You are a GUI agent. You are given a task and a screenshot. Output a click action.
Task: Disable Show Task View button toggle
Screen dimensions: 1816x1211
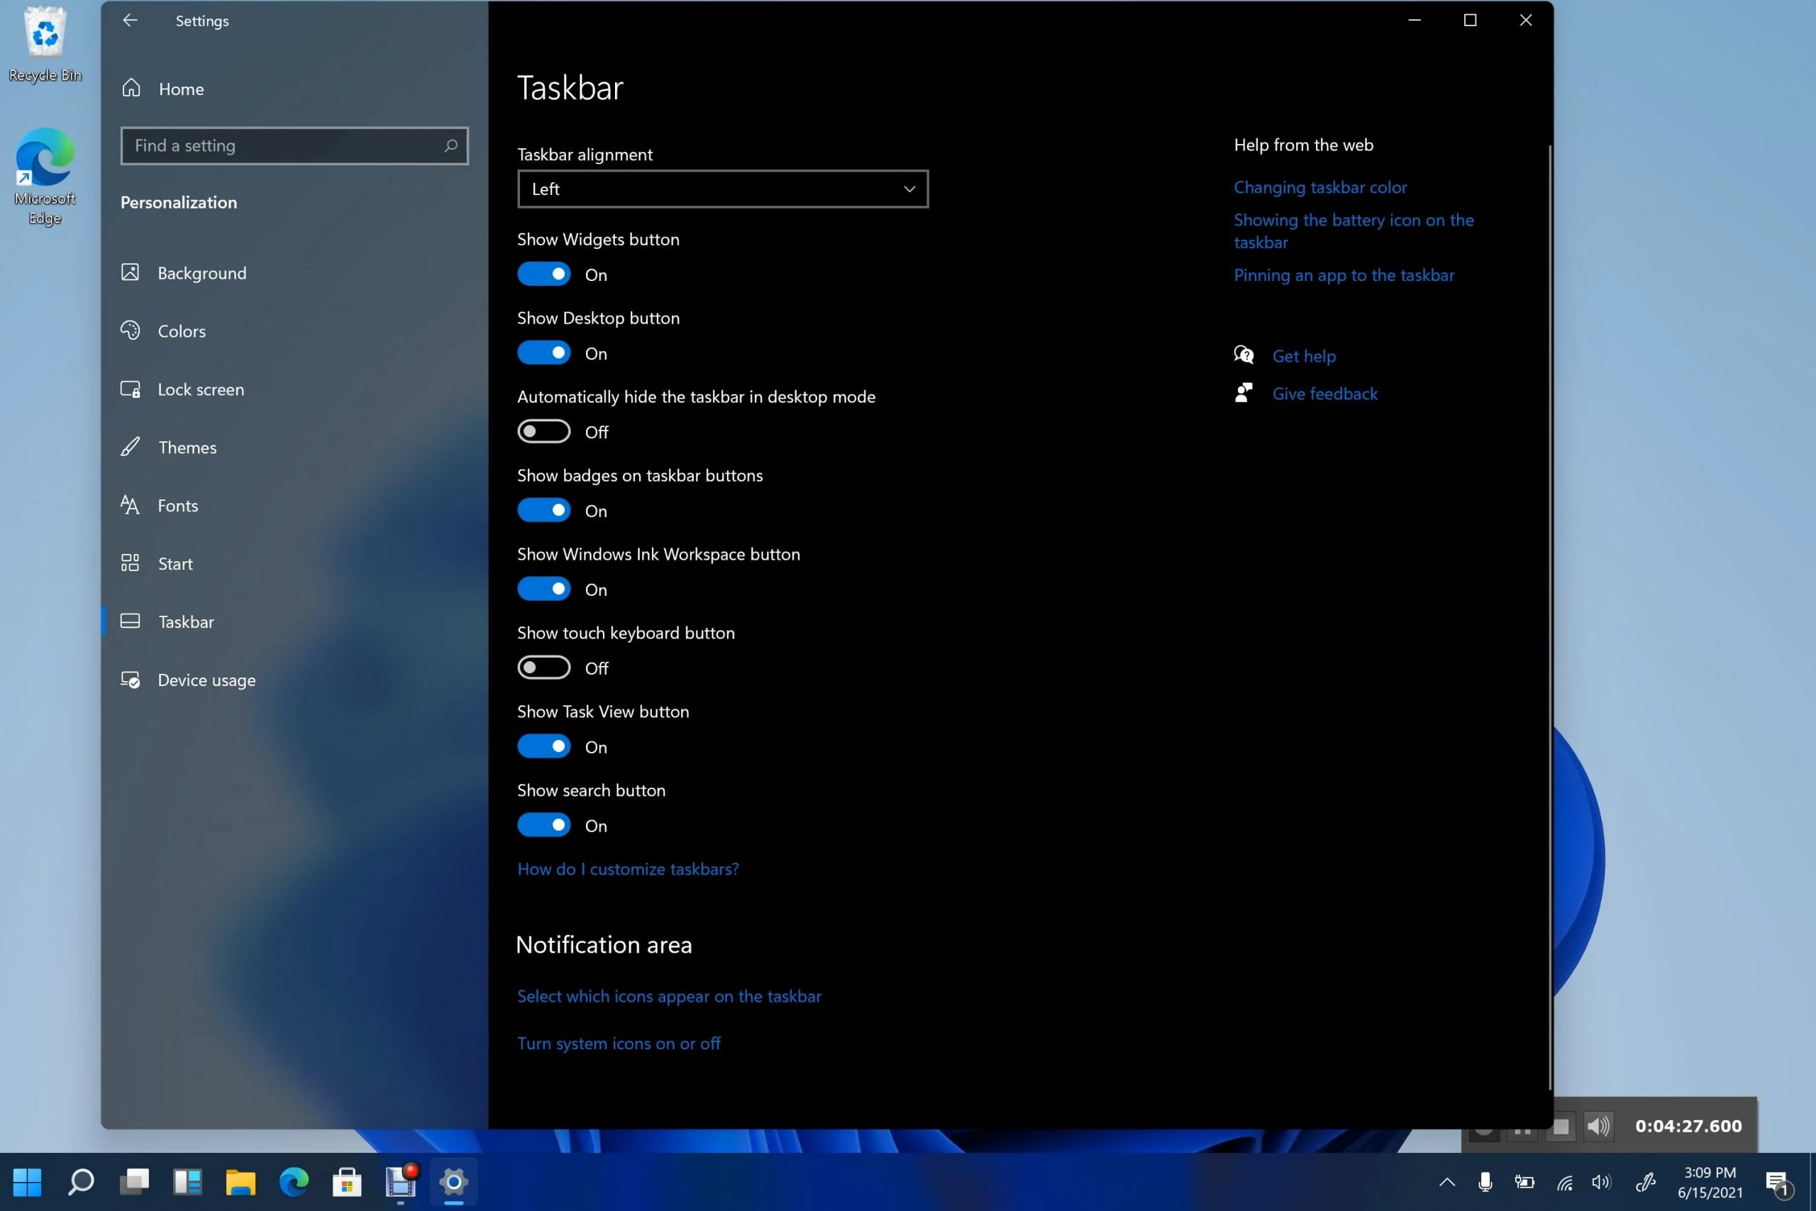tap(543, 747)
